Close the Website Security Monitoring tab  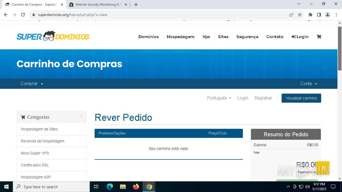(126, 5)
